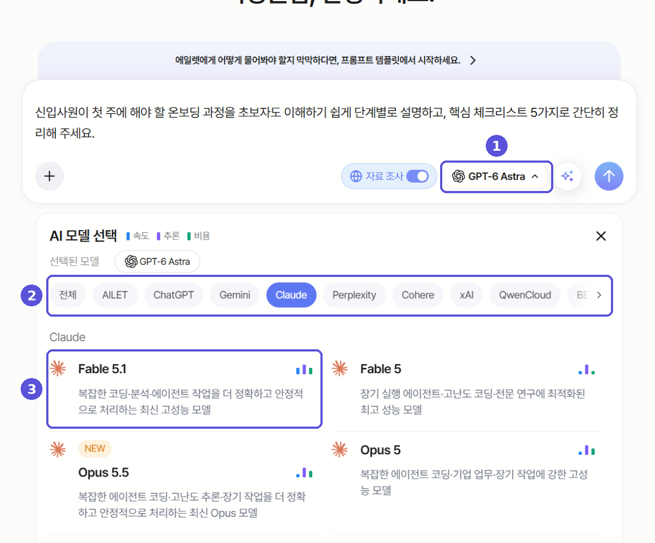Click the Claude icon beside Fable 5.1
655x543 pixels.
58,369
